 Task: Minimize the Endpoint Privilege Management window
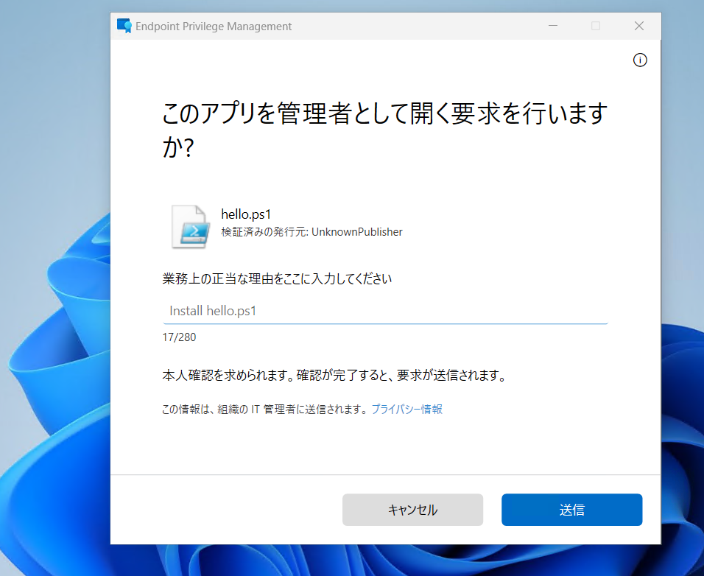pyautogui.click(x=552, y=26)
